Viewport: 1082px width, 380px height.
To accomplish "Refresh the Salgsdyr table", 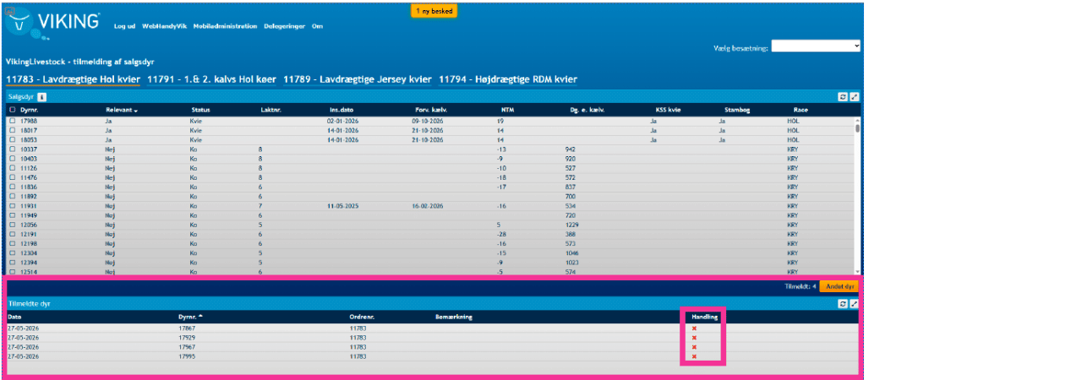I will coord(842,97).
